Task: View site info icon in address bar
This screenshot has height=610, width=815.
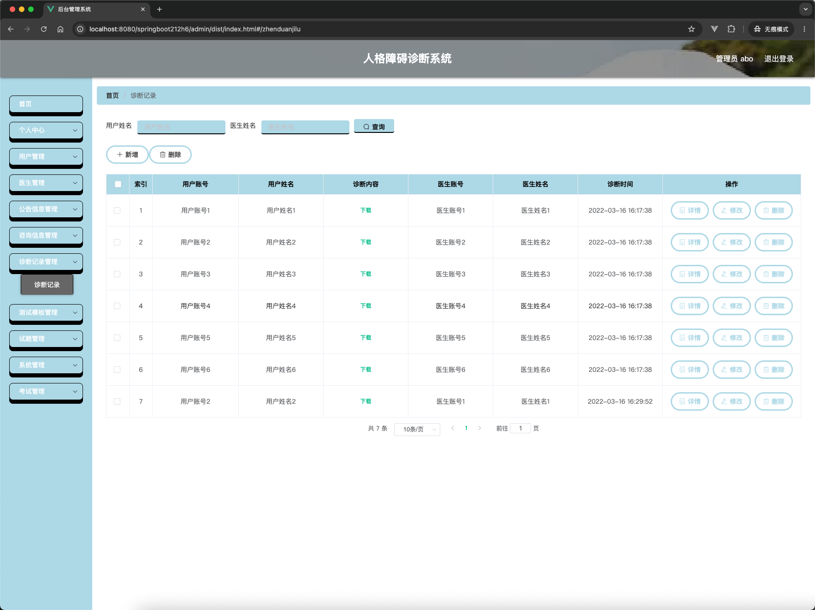Action: [x=80, y=29]
